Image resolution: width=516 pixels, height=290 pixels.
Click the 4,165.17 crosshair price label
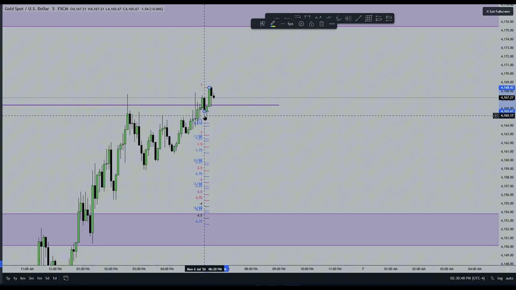pos(507,116)
